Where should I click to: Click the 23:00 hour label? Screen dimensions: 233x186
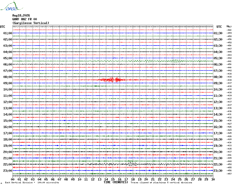click(8, 170)
